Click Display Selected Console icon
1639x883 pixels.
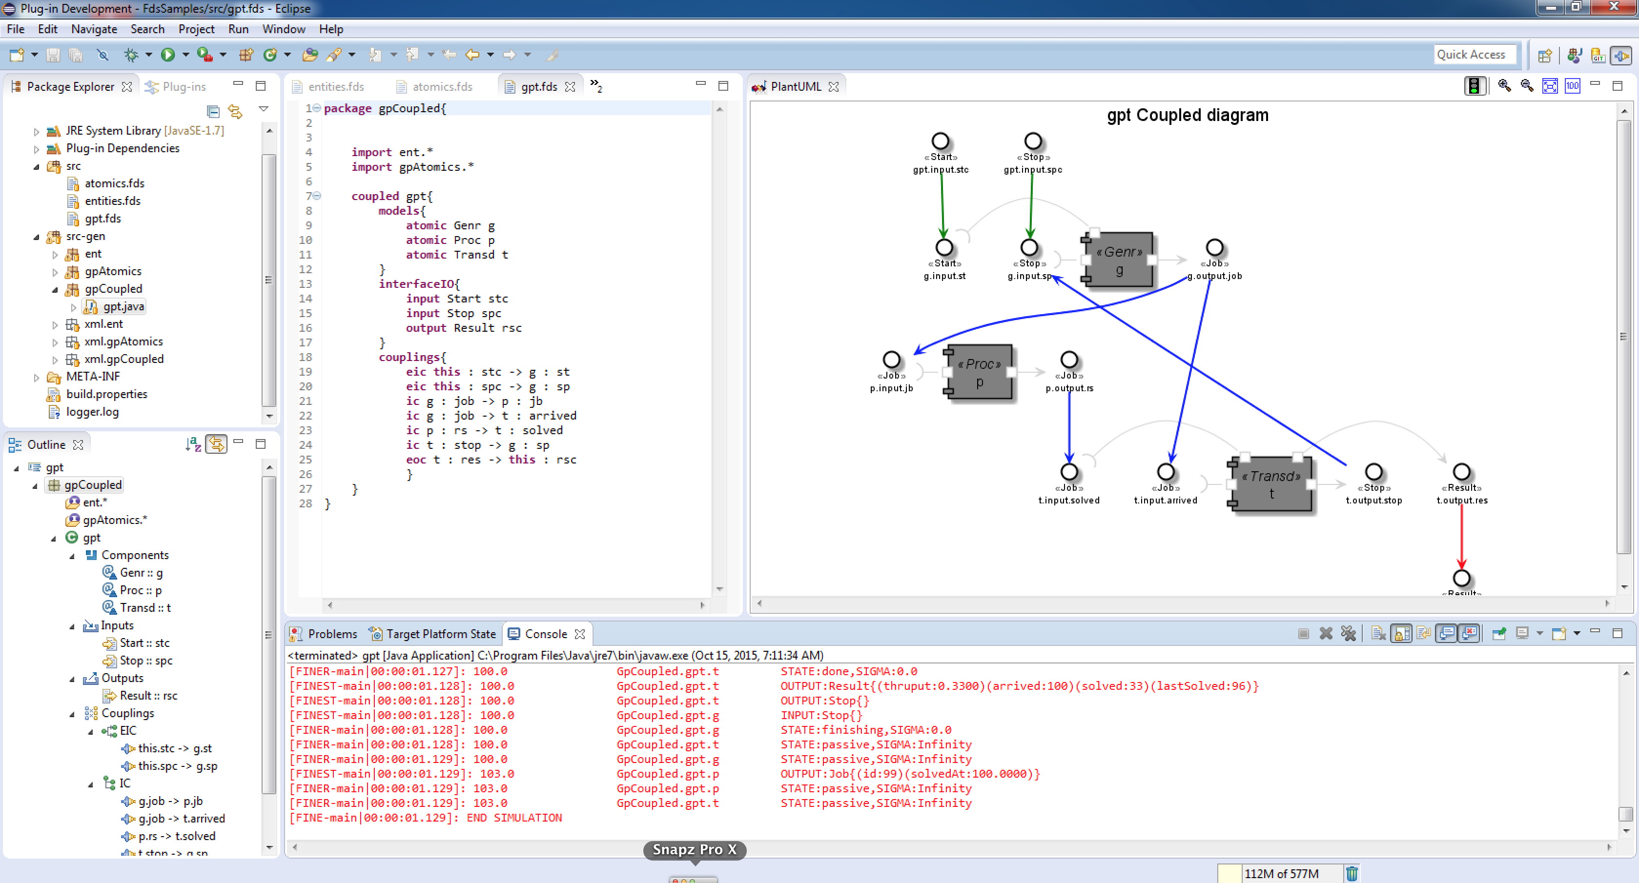[1522, 634]
